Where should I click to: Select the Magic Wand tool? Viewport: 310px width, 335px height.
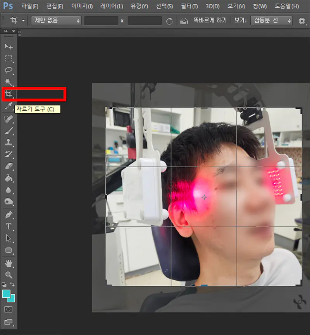point(9,82)
